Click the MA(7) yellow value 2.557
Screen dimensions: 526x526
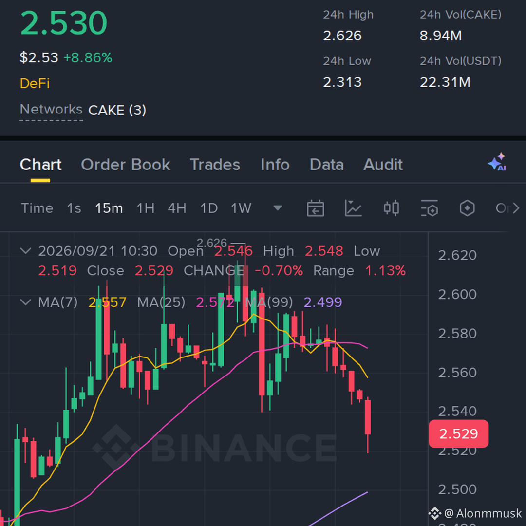pyautogui.click(x=107, y=302)
